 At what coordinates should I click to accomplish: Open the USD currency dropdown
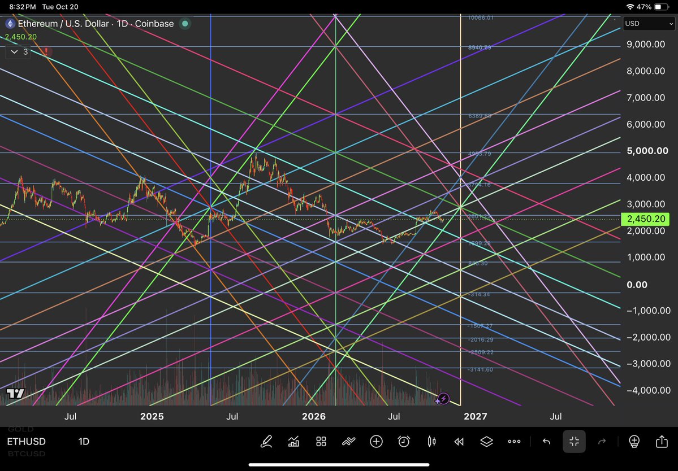pyautogui.click(x=649, y=23)
